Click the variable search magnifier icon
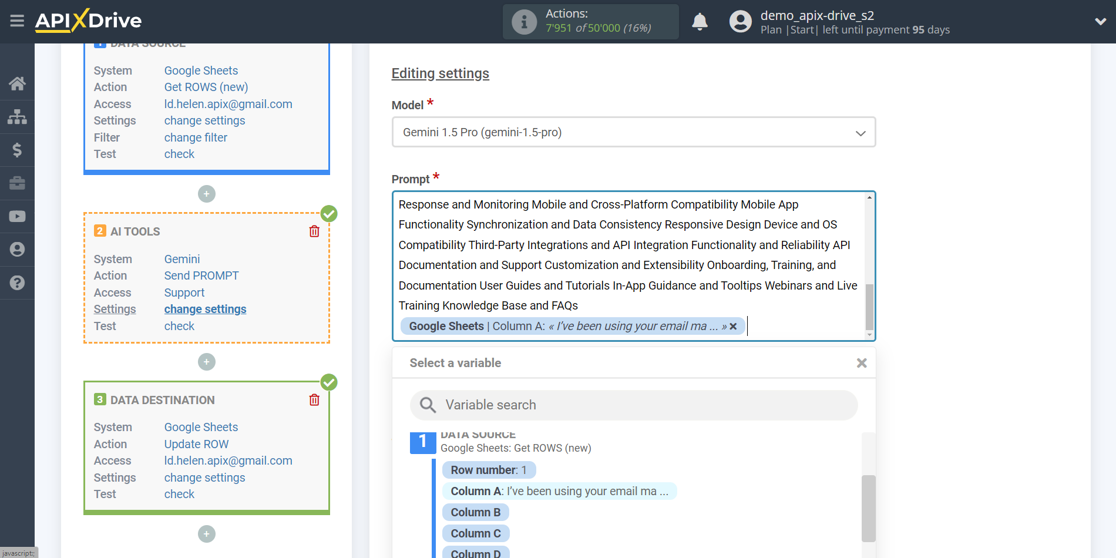Screen dimensions: 1116x558 click(428, 405)
